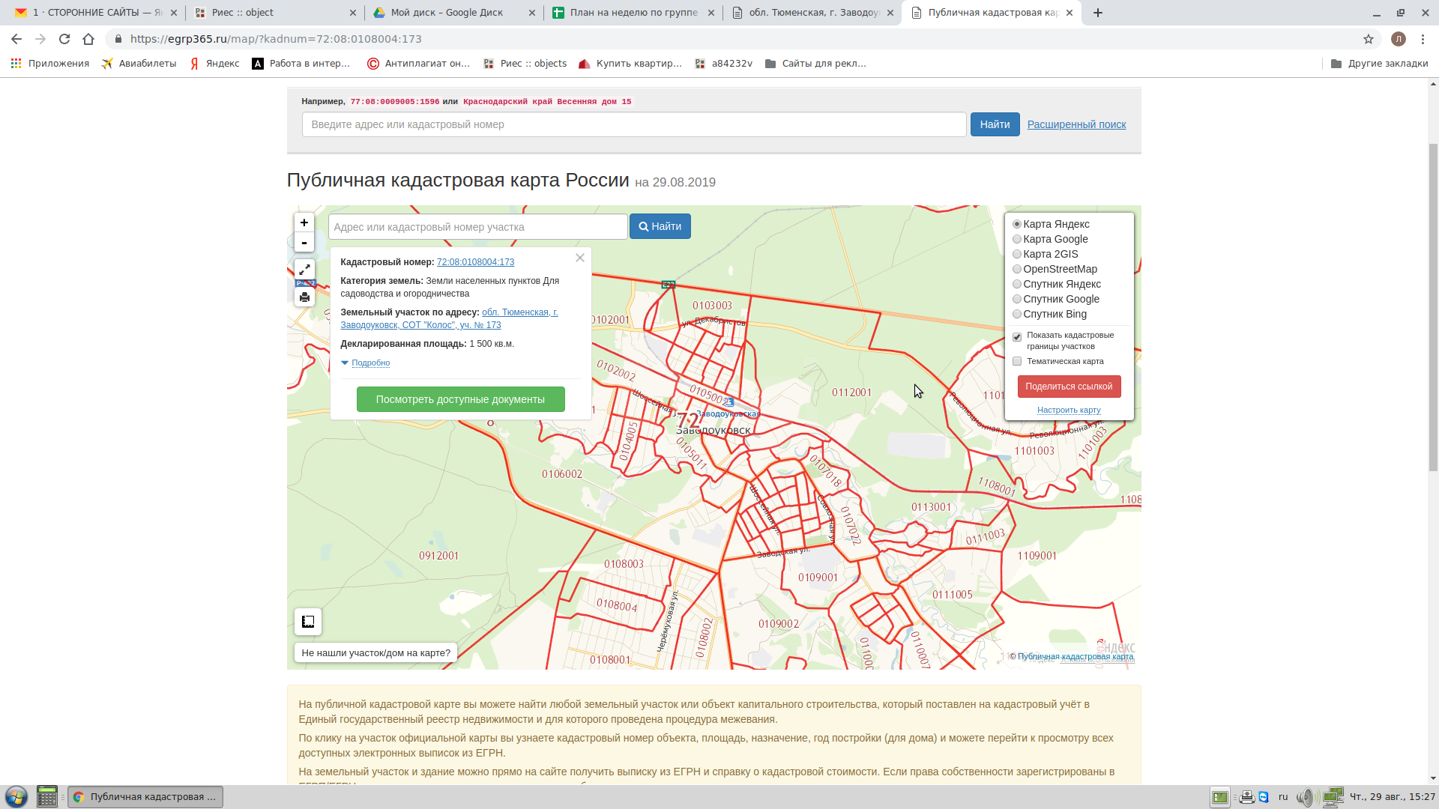
Task: Uncheck Показать кадастровые границы участков
Action: click(1017, 337)
